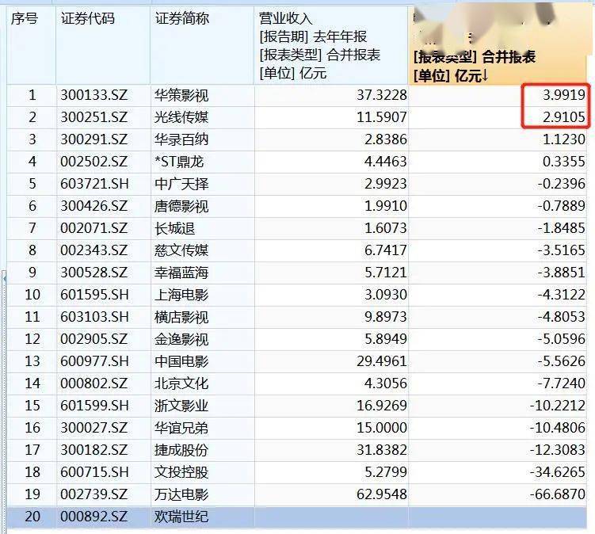Select code 002343.SZ
Image resolution: width=595 pixels, height=534 pixels.
pos(93,250)
